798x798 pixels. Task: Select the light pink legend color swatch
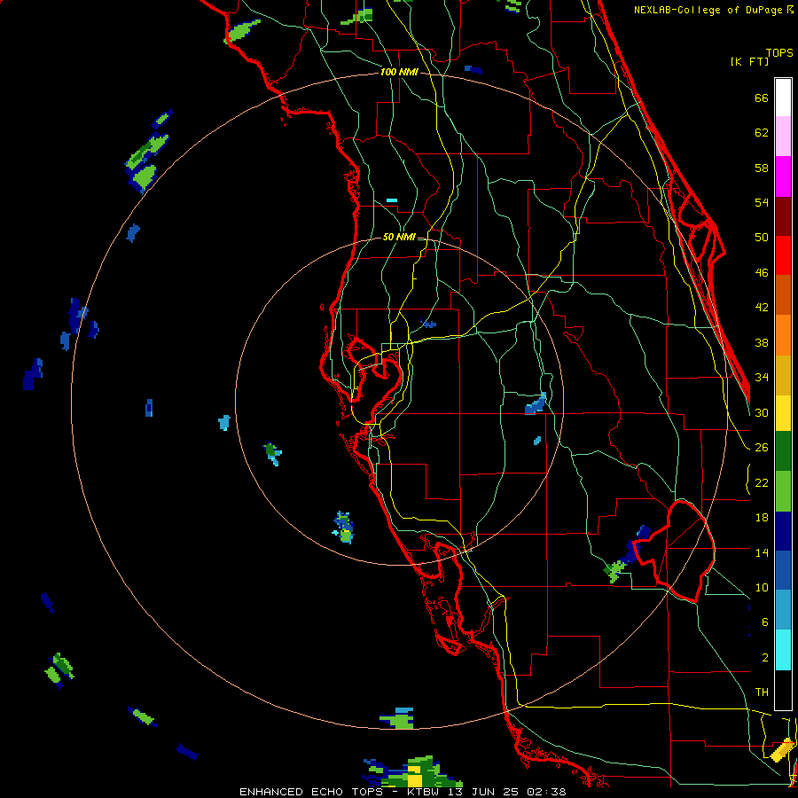[783, 136]
